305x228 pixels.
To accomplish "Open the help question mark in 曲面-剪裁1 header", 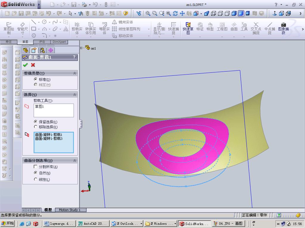I will coord(74,57).
